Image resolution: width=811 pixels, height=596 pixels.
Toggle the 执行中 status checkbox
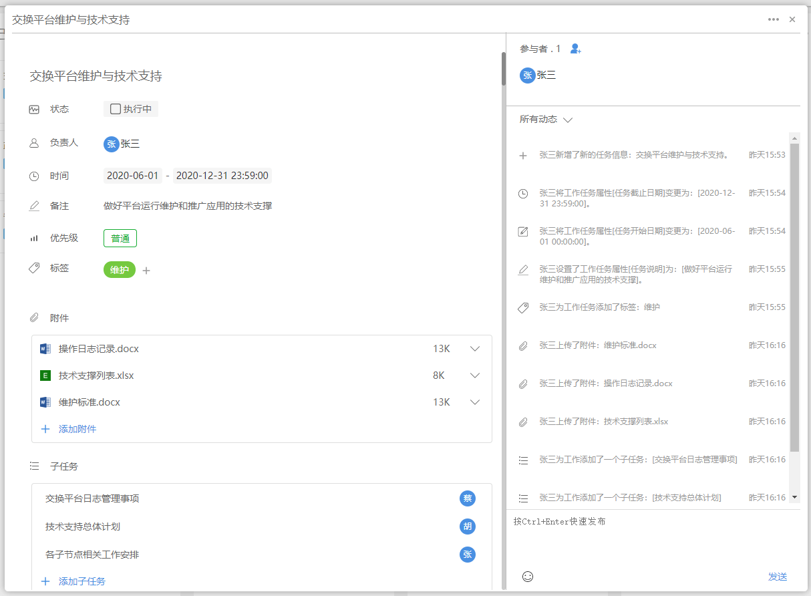(x=116, y=109)
